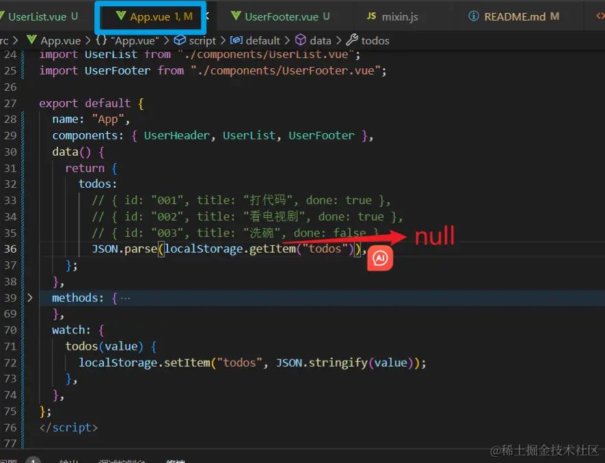Click the data() method declaration
The width and height of the screenshot is (605, 463).
pyautogui.click(x=78, y=152)
